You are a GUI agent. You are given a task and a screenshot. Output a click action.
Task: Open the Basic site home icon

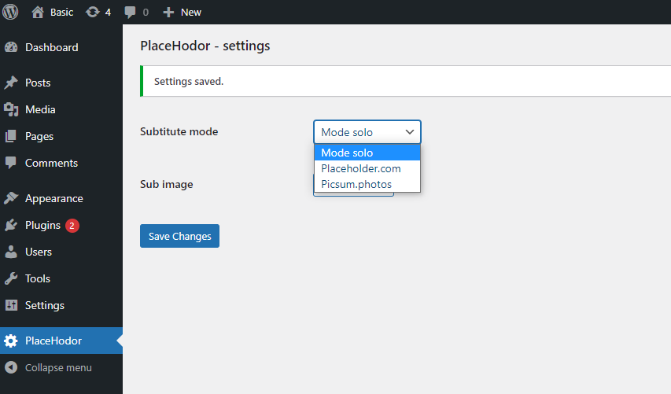38,12
